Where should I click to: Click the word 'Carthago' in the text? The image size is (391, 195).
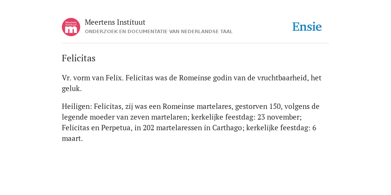pyautogui.click(x=227, y=128)
